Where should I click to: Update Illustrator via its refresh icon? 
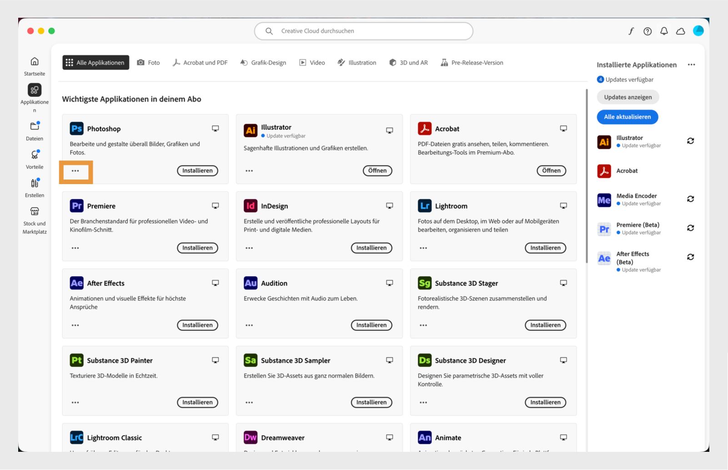(690, 141)
